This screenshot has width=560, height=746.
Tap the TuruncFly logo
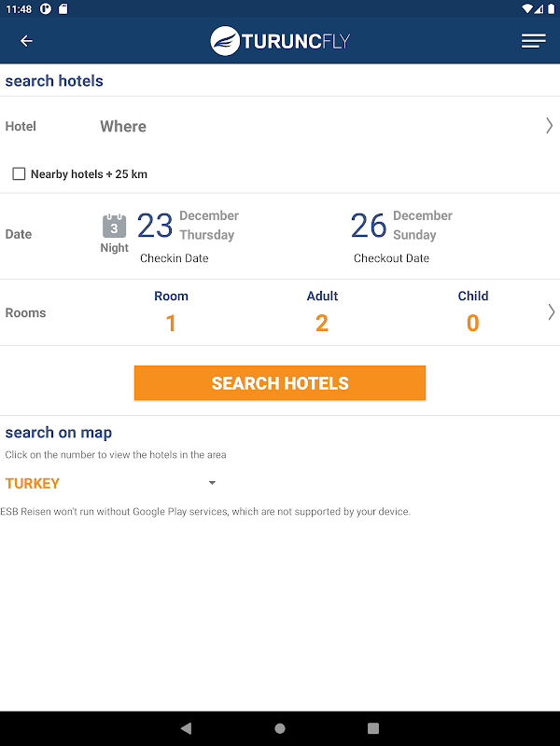280,41
